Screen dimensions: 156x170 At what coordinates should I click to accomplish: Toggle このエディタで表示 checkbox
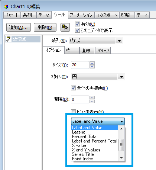click(77, 30)
